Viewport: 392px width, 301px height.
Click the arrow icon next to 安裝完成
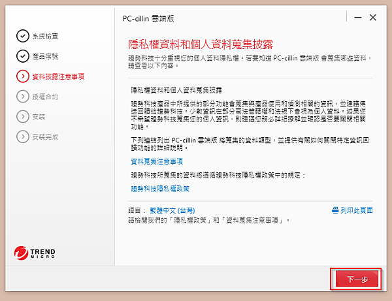pos(23,137)
